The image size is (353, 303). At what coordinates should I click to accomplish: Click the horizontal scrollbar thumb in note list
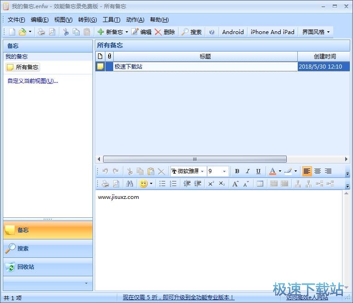(195, 159)
